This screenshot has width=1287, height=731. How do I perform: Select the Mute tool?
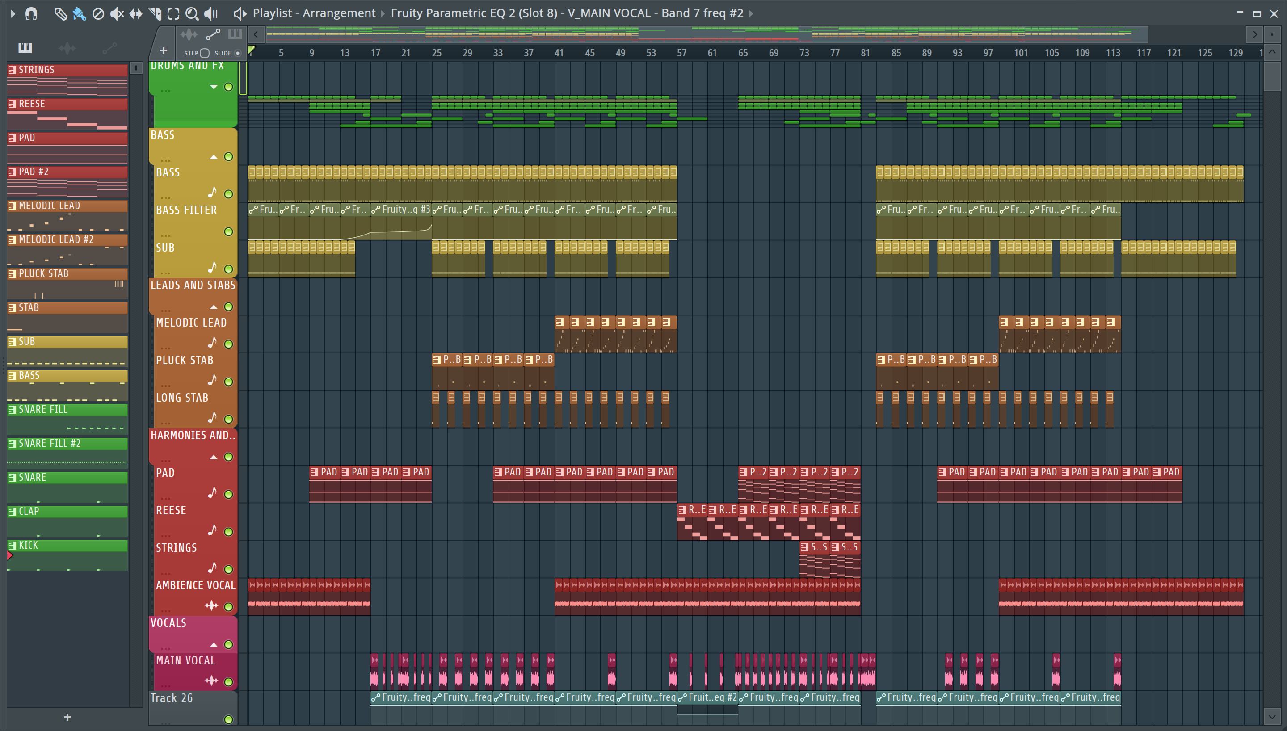(117, 13)
